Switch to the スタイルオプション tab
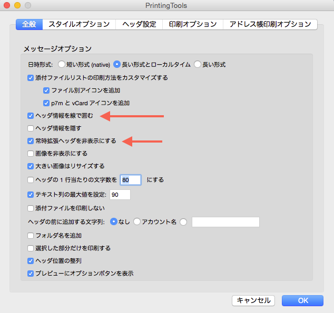The width and height of the screenshot is (334, 313). pyautogui.click(x=79, y=24)
